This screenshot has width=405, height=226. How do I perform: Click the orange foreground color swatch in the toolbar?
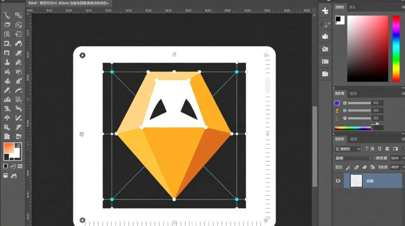(8, 148)
